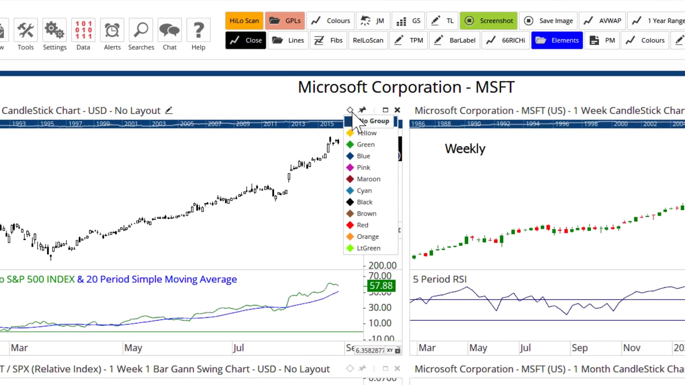Click the 57.88 indicator value label
The width and height of the screenshot is (685, 385).
[381, 286]
